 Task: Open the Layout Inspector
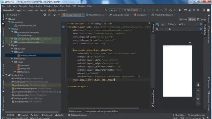tap(196, 115)
